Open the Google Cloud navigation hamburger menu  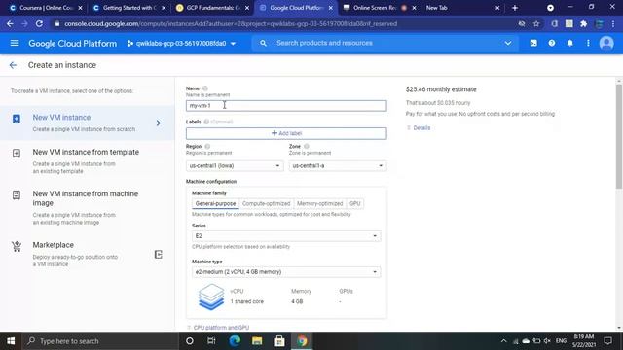[x=15, y=43]
